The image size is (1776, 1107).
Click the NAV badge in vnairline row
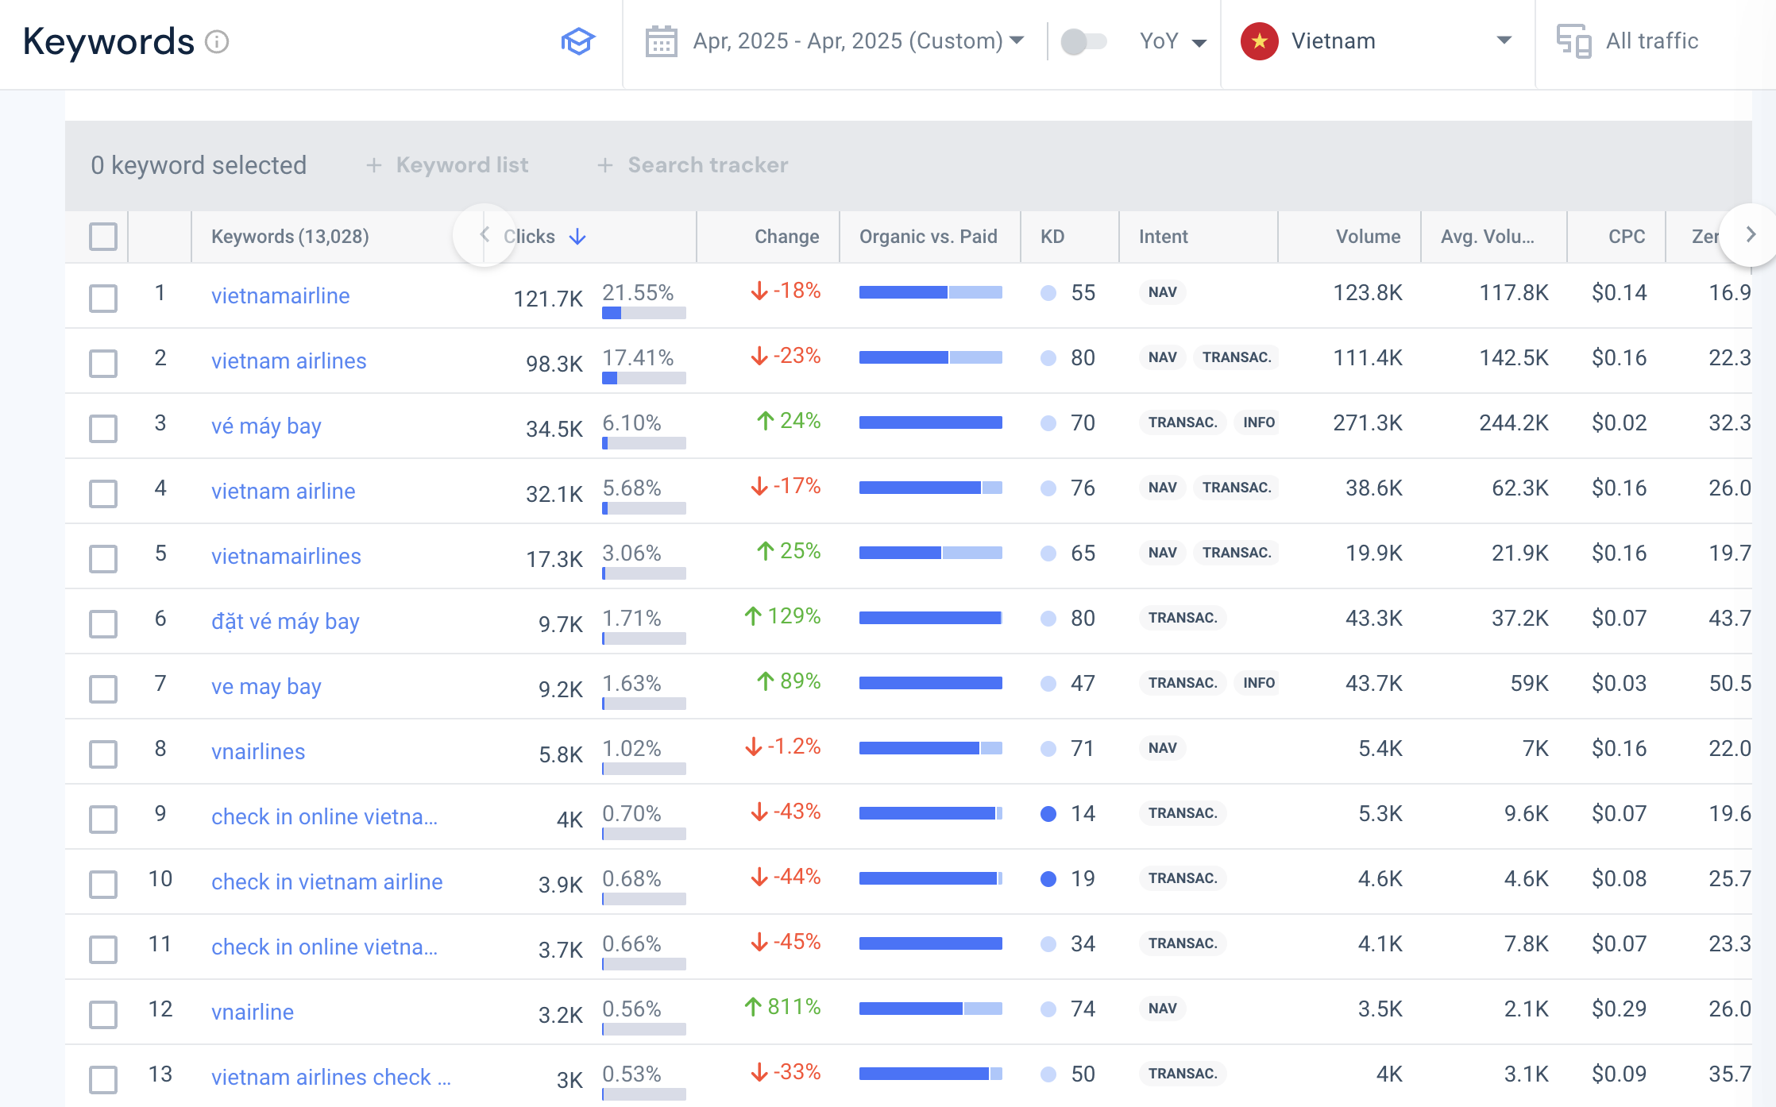(1163, 1009)
